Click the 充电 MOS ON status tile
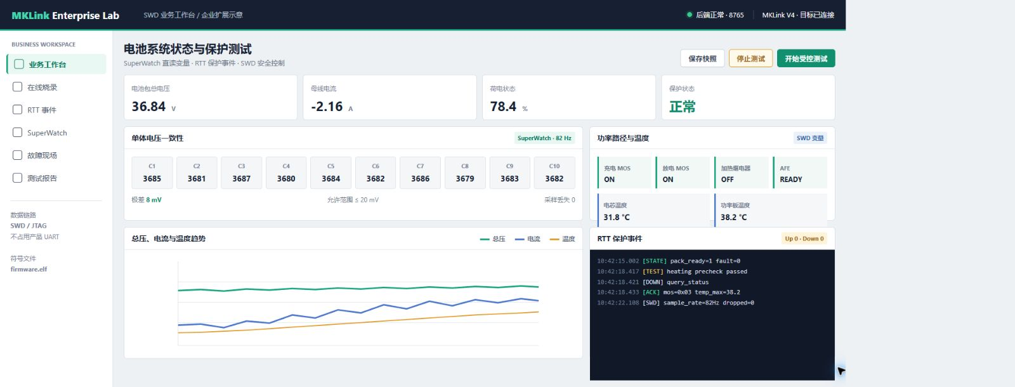This screenshot has width=1015, height=387. coord(625,173)
